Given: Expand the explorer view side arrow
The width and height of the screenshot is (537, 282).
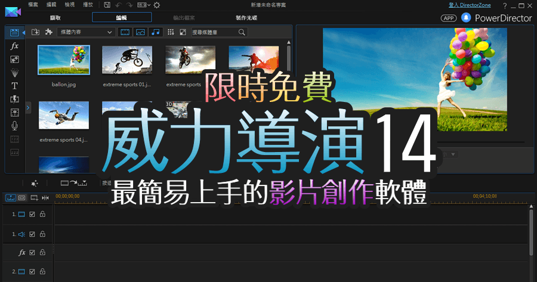Looking at the screenshot, I should pos(28,108).
